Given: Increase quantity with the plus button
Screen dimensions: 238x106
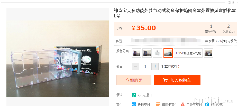Looking at the screenshot, I should [155, 66].
